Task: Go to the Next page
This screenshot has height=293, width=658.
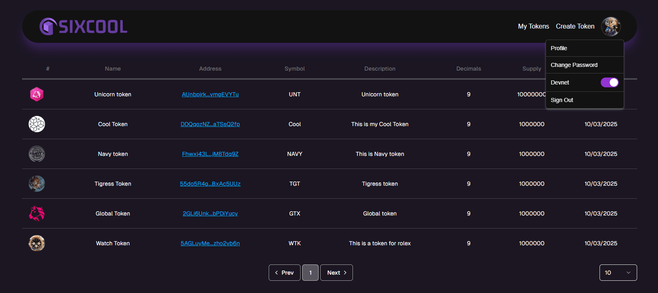Action: pos(336,273)
